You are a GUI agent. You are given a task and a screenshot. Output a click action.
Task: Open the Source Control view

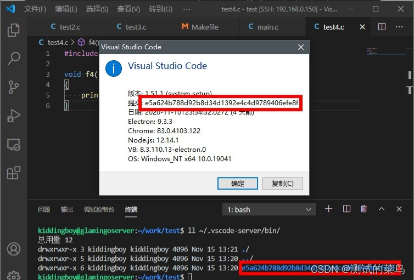click(14, 87)
